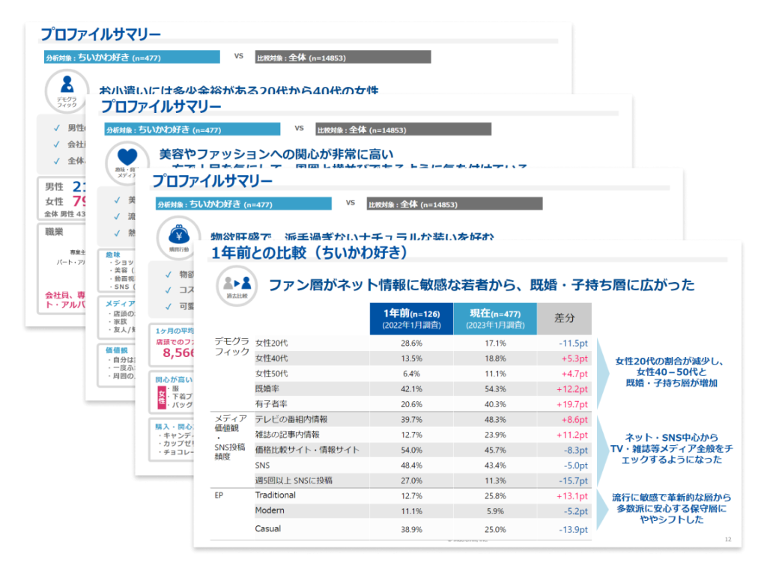Click the デモグラフィック person icon

point(67,83)
